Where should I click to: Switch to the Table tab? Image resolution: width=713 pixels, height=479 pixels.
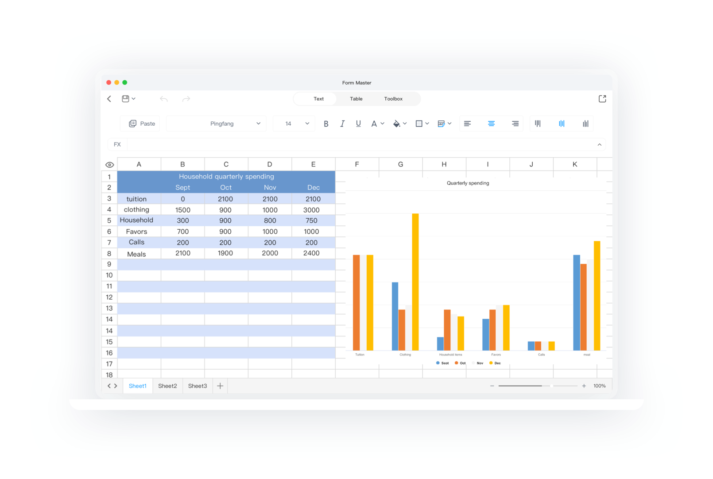click(x=356, y=99)
